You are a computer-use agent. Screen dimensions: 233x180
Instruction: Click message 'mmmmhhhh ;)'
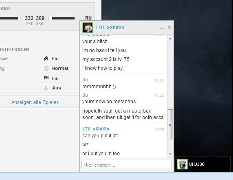point(99,87)
